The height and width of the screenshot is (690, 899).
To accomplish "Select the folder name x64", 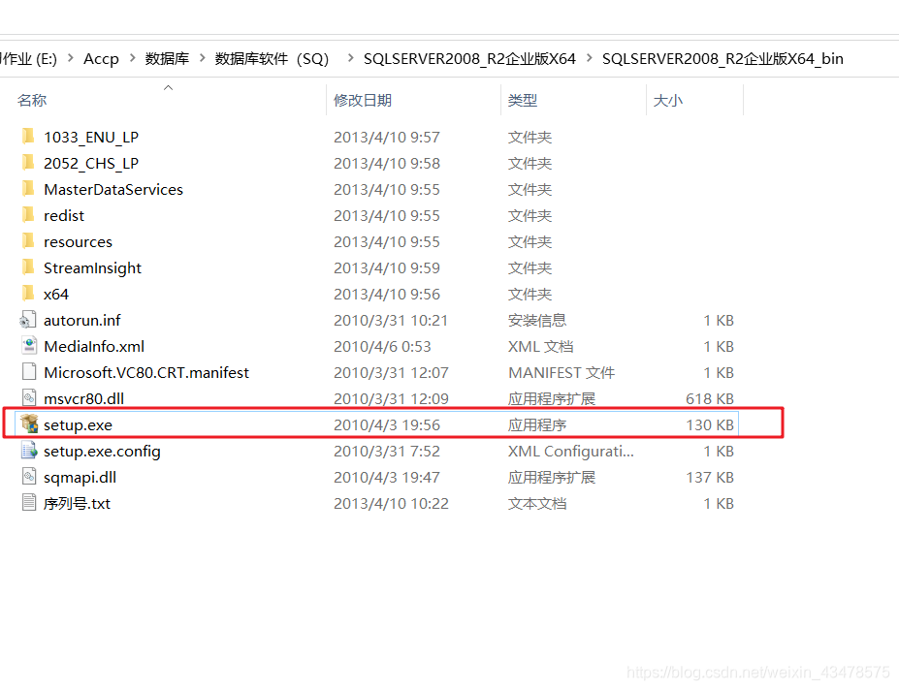I will [56, 295].
